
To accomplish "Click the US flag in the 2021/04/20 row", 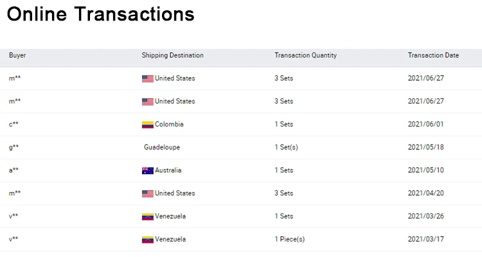I will coord(148,193).
